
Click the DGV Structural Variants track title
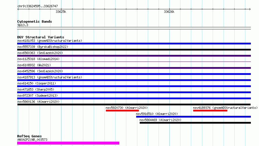41,37
